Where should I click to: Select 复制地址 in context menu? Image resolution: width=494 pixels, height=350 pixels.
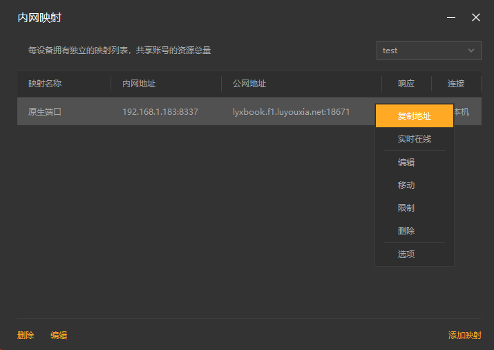(415, 116)
